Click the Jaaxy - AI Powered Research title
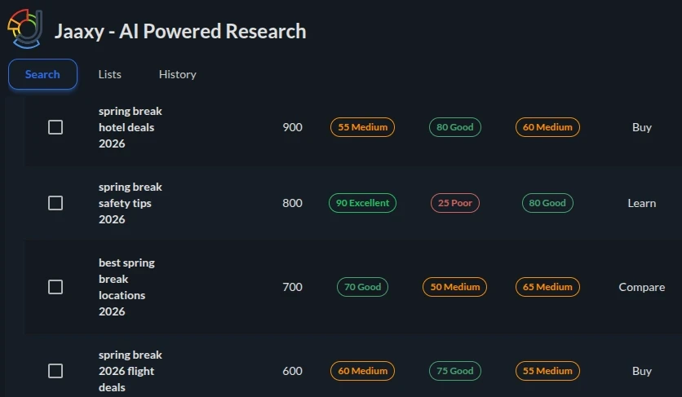This screenshot has height=397, width=682. pos(180,32)
